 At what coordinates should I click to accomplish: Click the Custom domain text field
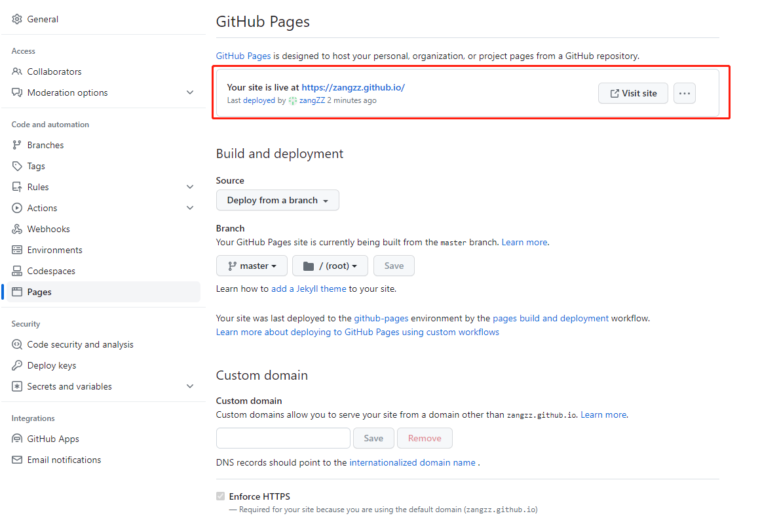tap(283, 438)
